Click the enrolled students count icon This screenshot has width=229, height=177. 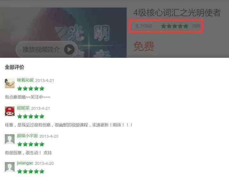[x=137, y=26]
